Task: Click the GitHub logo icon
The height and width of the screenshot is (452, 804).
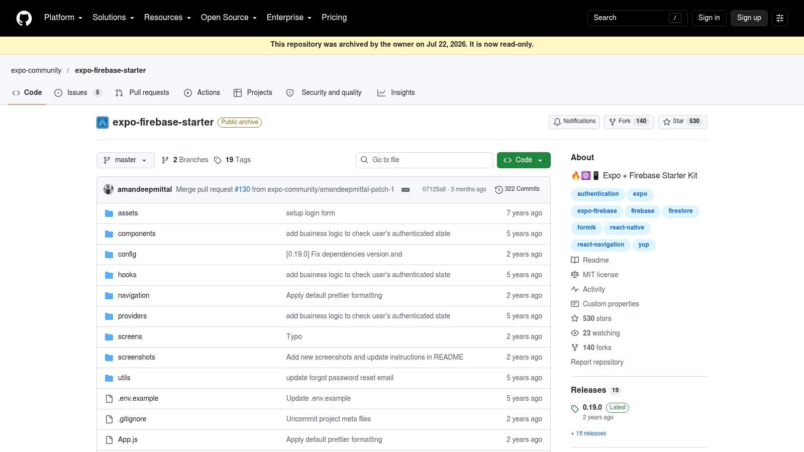Action: pos(24,18)
